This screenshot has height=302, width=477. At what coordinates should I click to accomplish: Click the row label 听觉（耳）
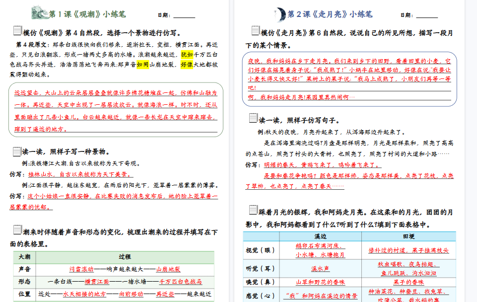261,269
